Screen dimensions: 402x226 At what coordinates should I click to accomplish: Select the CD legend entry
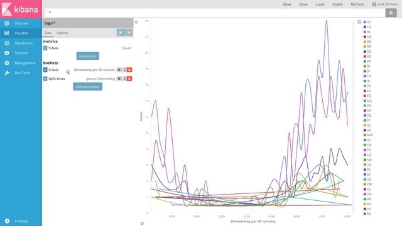(x=367, y=51)
